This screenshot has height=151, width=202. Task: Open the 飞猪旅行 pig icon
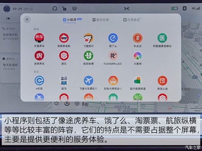[88, 38]
